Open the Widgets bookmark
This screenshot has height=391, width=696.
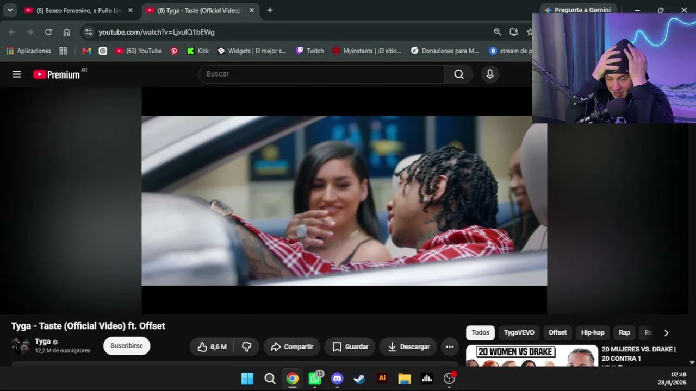(252, 51)
